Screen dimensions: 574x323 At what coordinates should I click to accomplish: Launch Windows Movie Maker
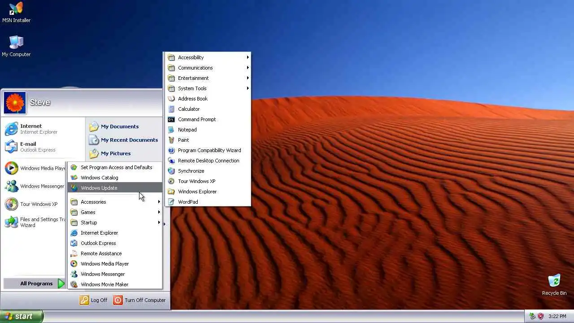click(115, 284)
